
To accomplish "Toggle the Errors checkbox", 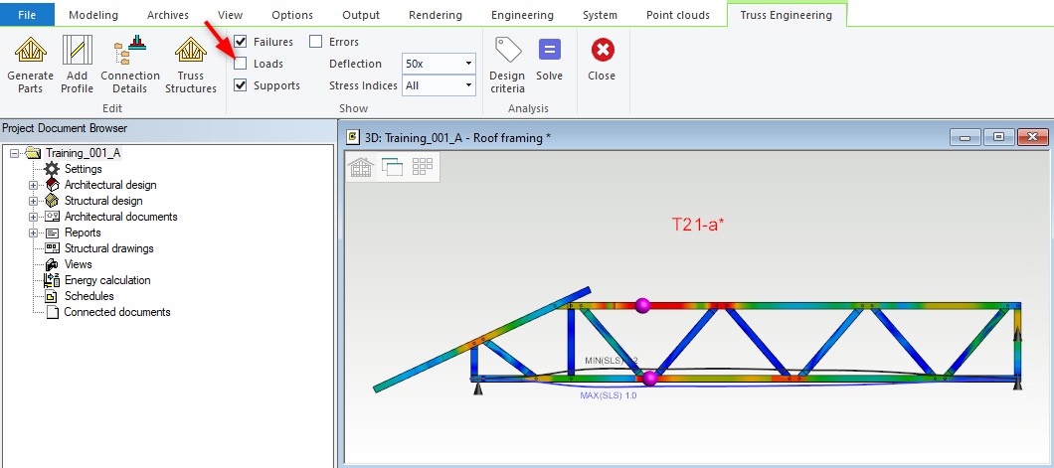I will [x=315, y=42].
